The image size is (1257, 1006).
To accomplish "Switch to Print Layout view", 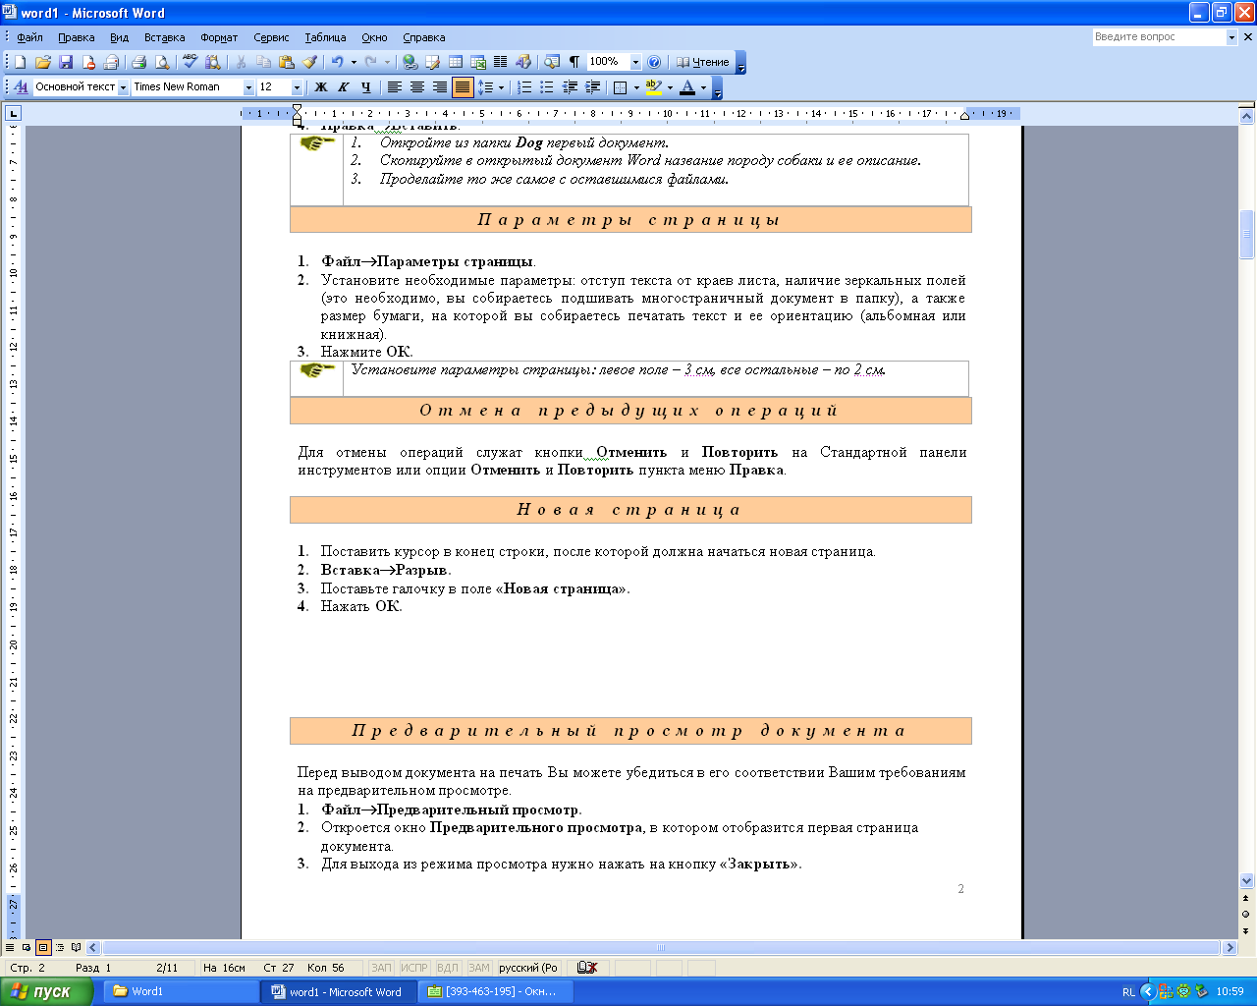I will click(43, 948).
